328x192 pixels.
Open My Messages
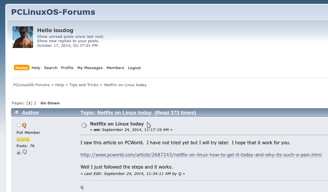pyautogui.click(x=90, y=68)
